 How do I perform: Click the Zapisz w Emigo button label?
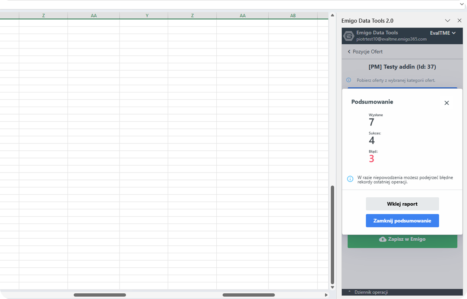407,239
